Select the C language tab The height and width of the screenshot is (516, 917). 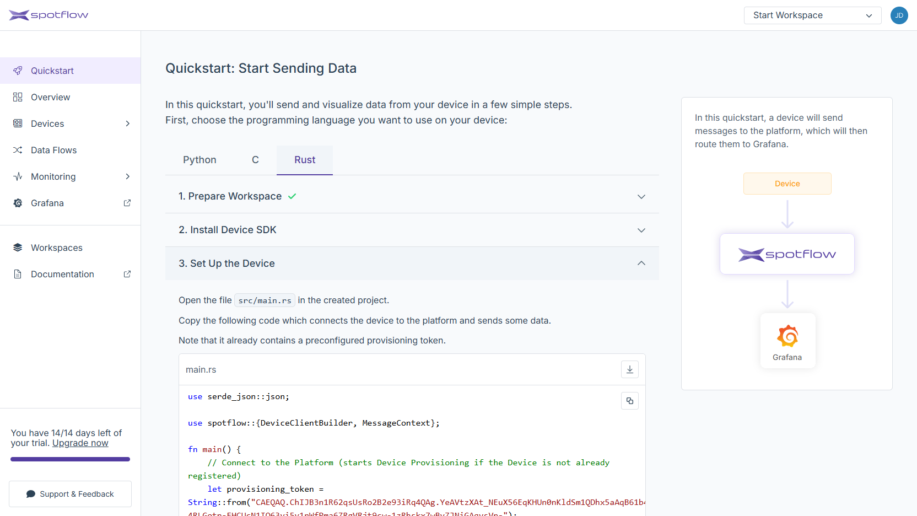pos(255,160)
